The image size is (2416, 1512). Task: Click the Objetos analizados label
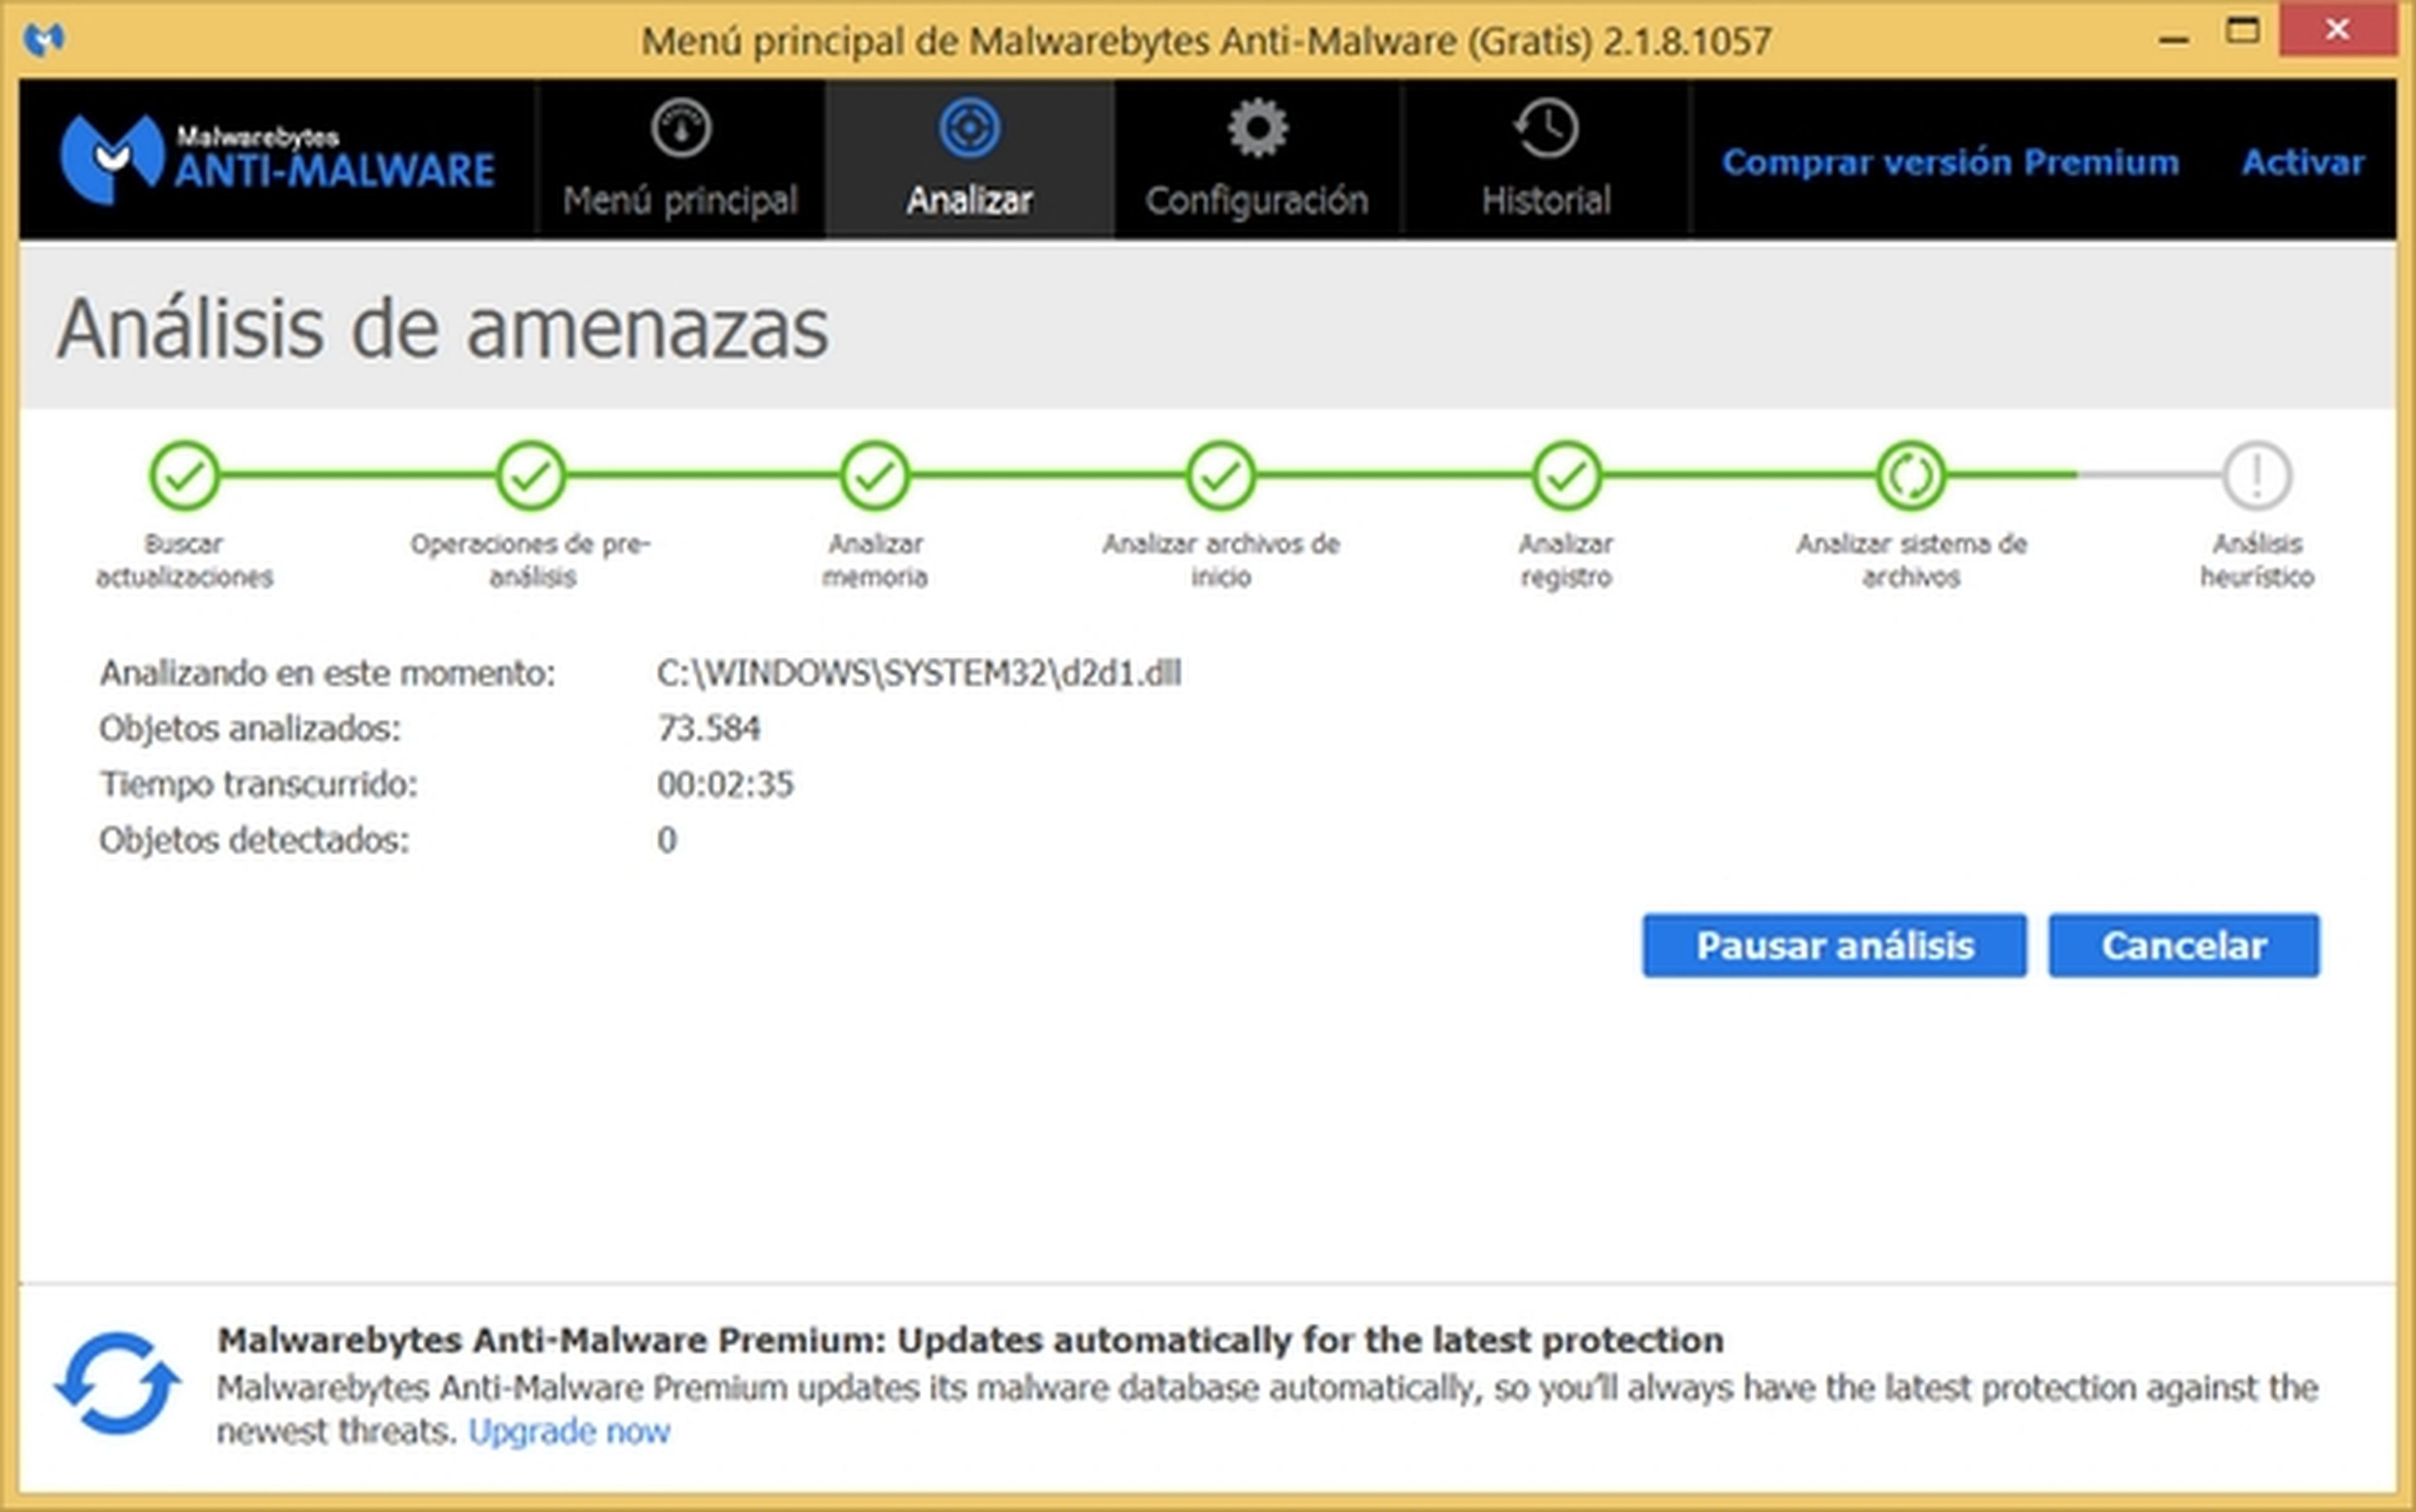click(250, 729)
